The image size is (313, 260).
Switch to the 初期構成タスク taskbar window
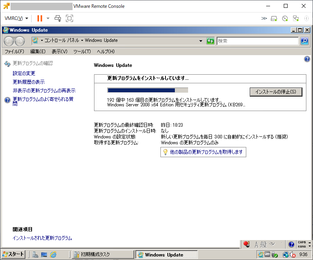103,255
